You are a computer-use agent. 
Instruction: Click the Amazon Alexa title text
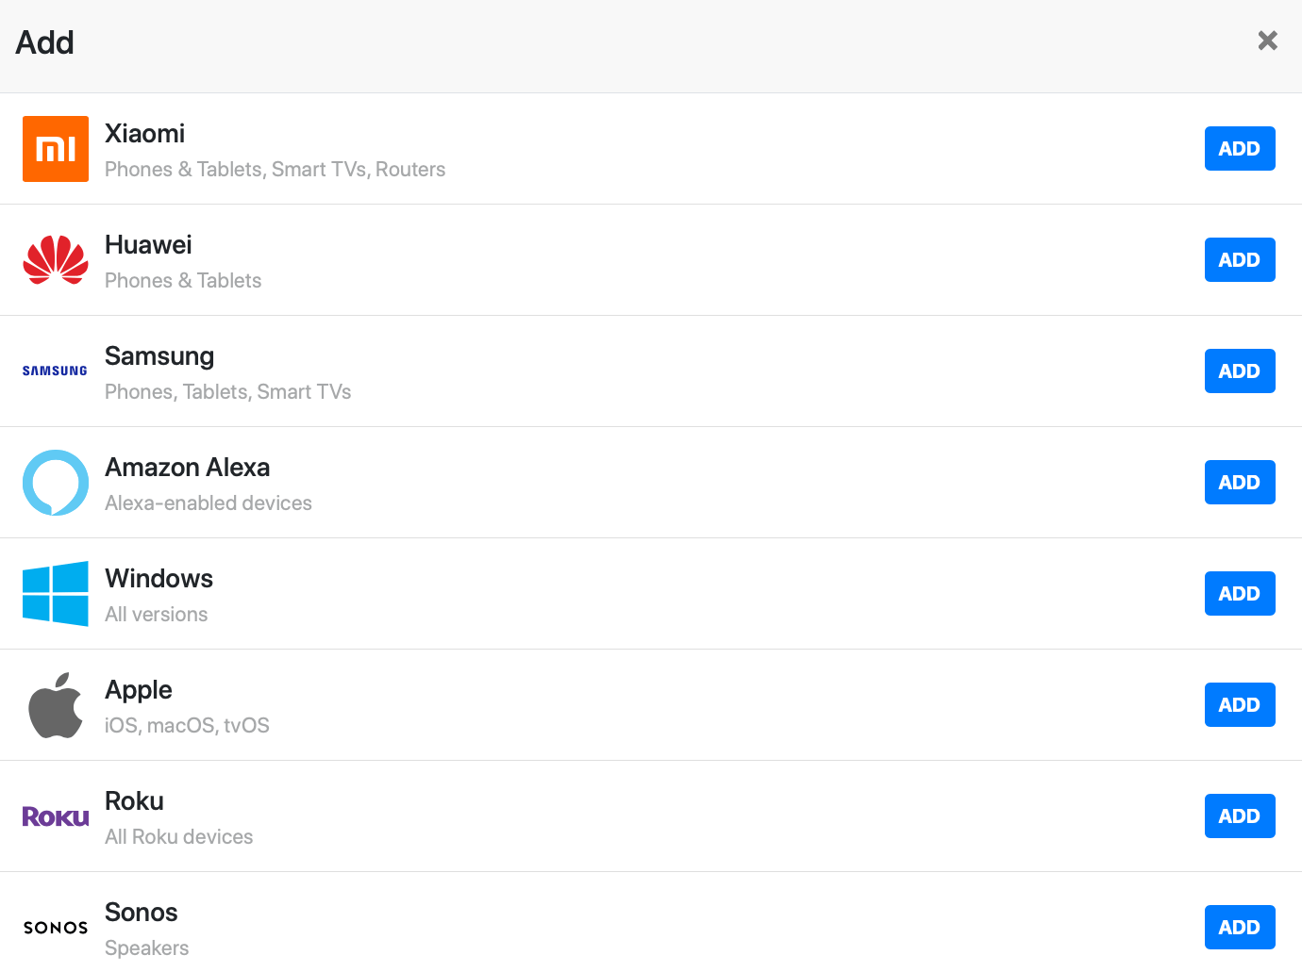[x=188, y=468]
